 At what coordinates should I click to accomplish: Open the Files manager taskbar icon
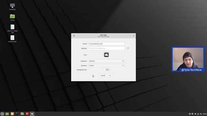(22, 114)
